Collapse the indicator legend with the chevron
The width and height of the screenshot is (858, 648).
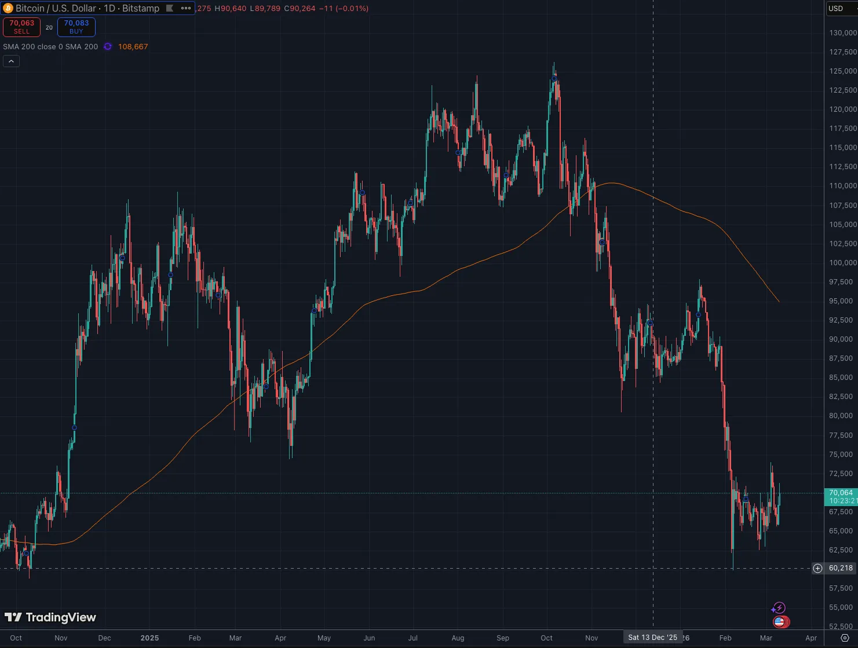12,61
